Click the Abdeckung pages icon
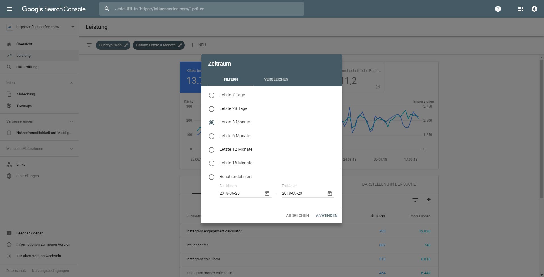 tap(9, 94)
